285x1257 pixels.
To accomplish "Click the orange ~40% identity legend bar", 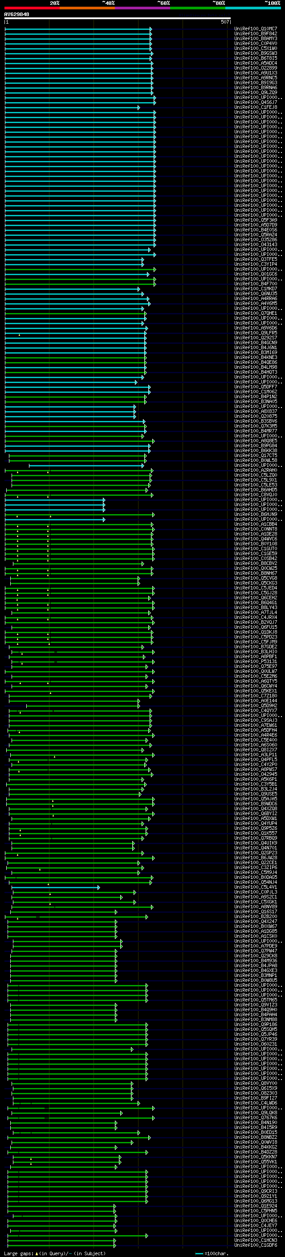I will [87, 8].
